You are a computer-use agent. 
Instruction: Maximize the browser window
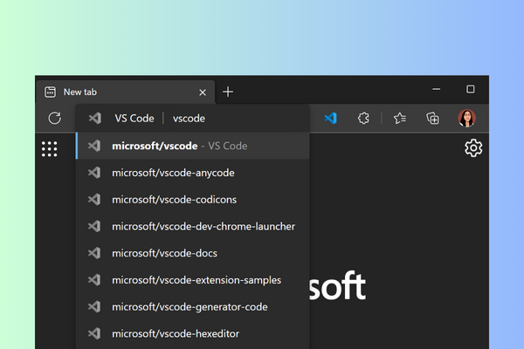[x=471, y=89]
